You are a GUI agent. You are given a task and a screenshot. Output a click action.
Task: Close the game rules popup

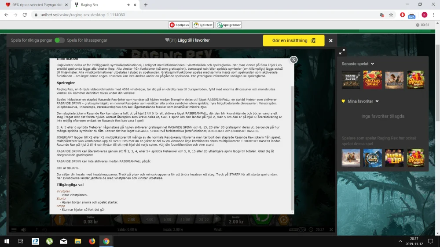[x=293, y=60]
